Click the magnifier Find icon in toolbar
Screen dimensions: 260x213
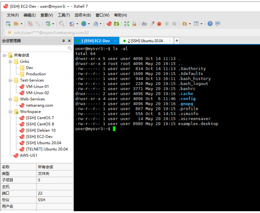[x=62, y=24]
